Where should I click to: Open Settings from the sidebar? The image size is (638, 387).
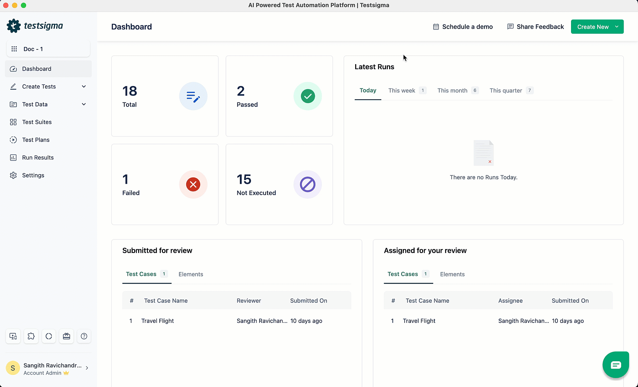[x=33, y=175]
